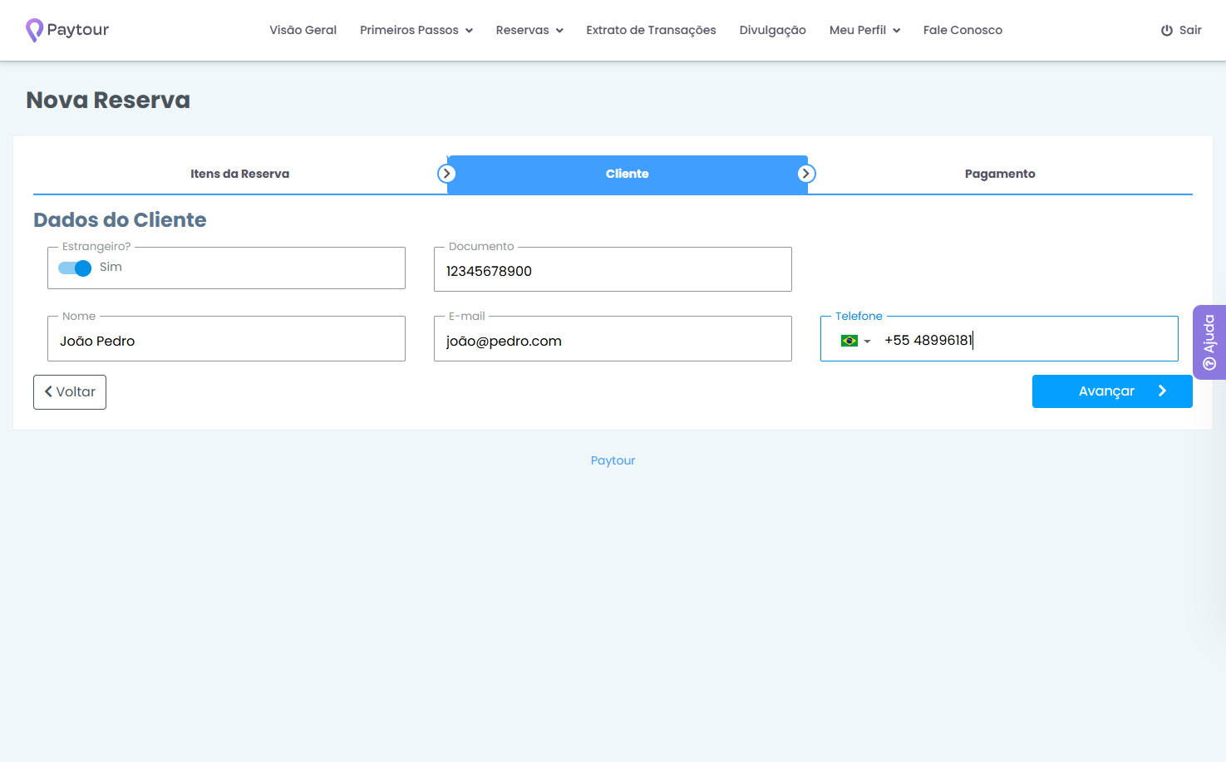Image resolution: width=1226 pixels, height=762 pixels.
Task: Click the arrow circle after Cliente step
Action: pos(806,174)
